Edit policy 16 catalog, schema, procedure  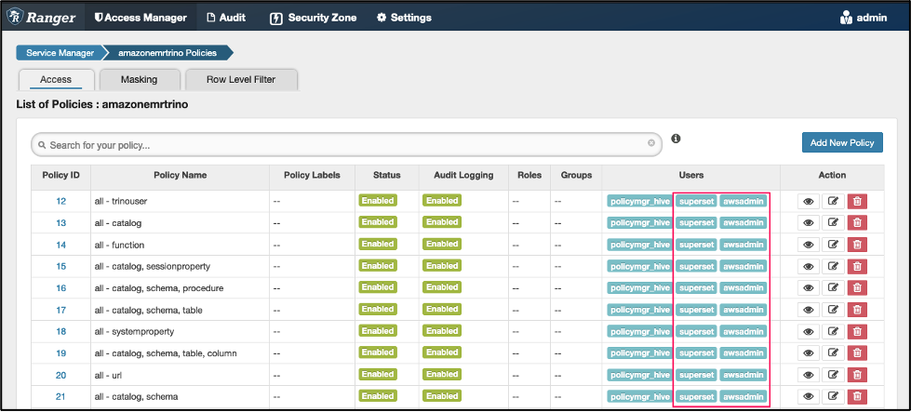pos(833,287)
